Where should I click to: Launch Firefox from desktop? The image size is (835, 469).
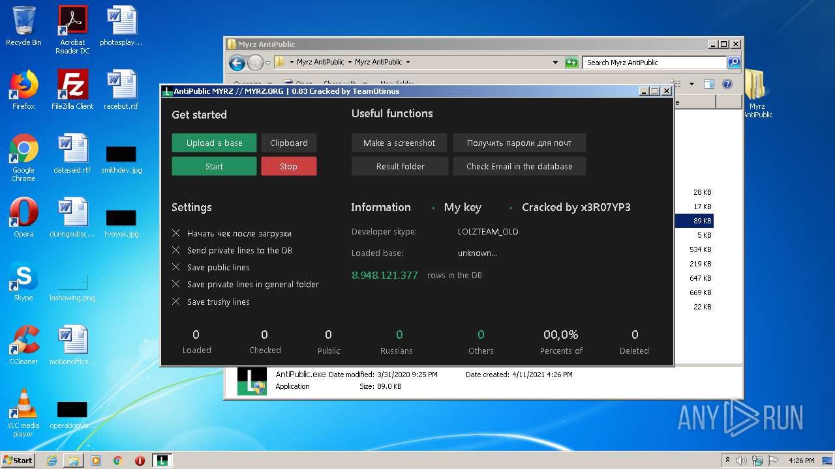23,90
